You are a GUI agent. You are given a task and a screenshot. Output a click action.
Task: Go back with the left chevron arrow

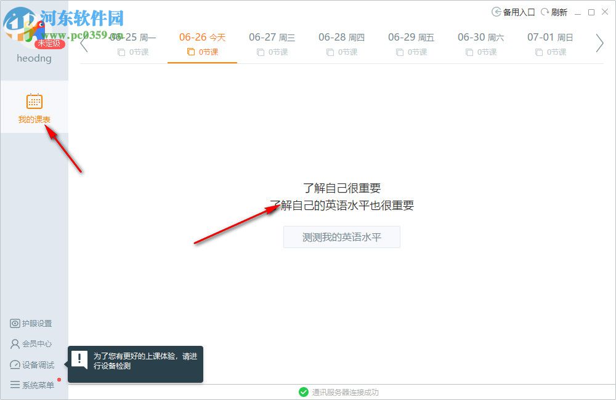click(x=84, y=43)
